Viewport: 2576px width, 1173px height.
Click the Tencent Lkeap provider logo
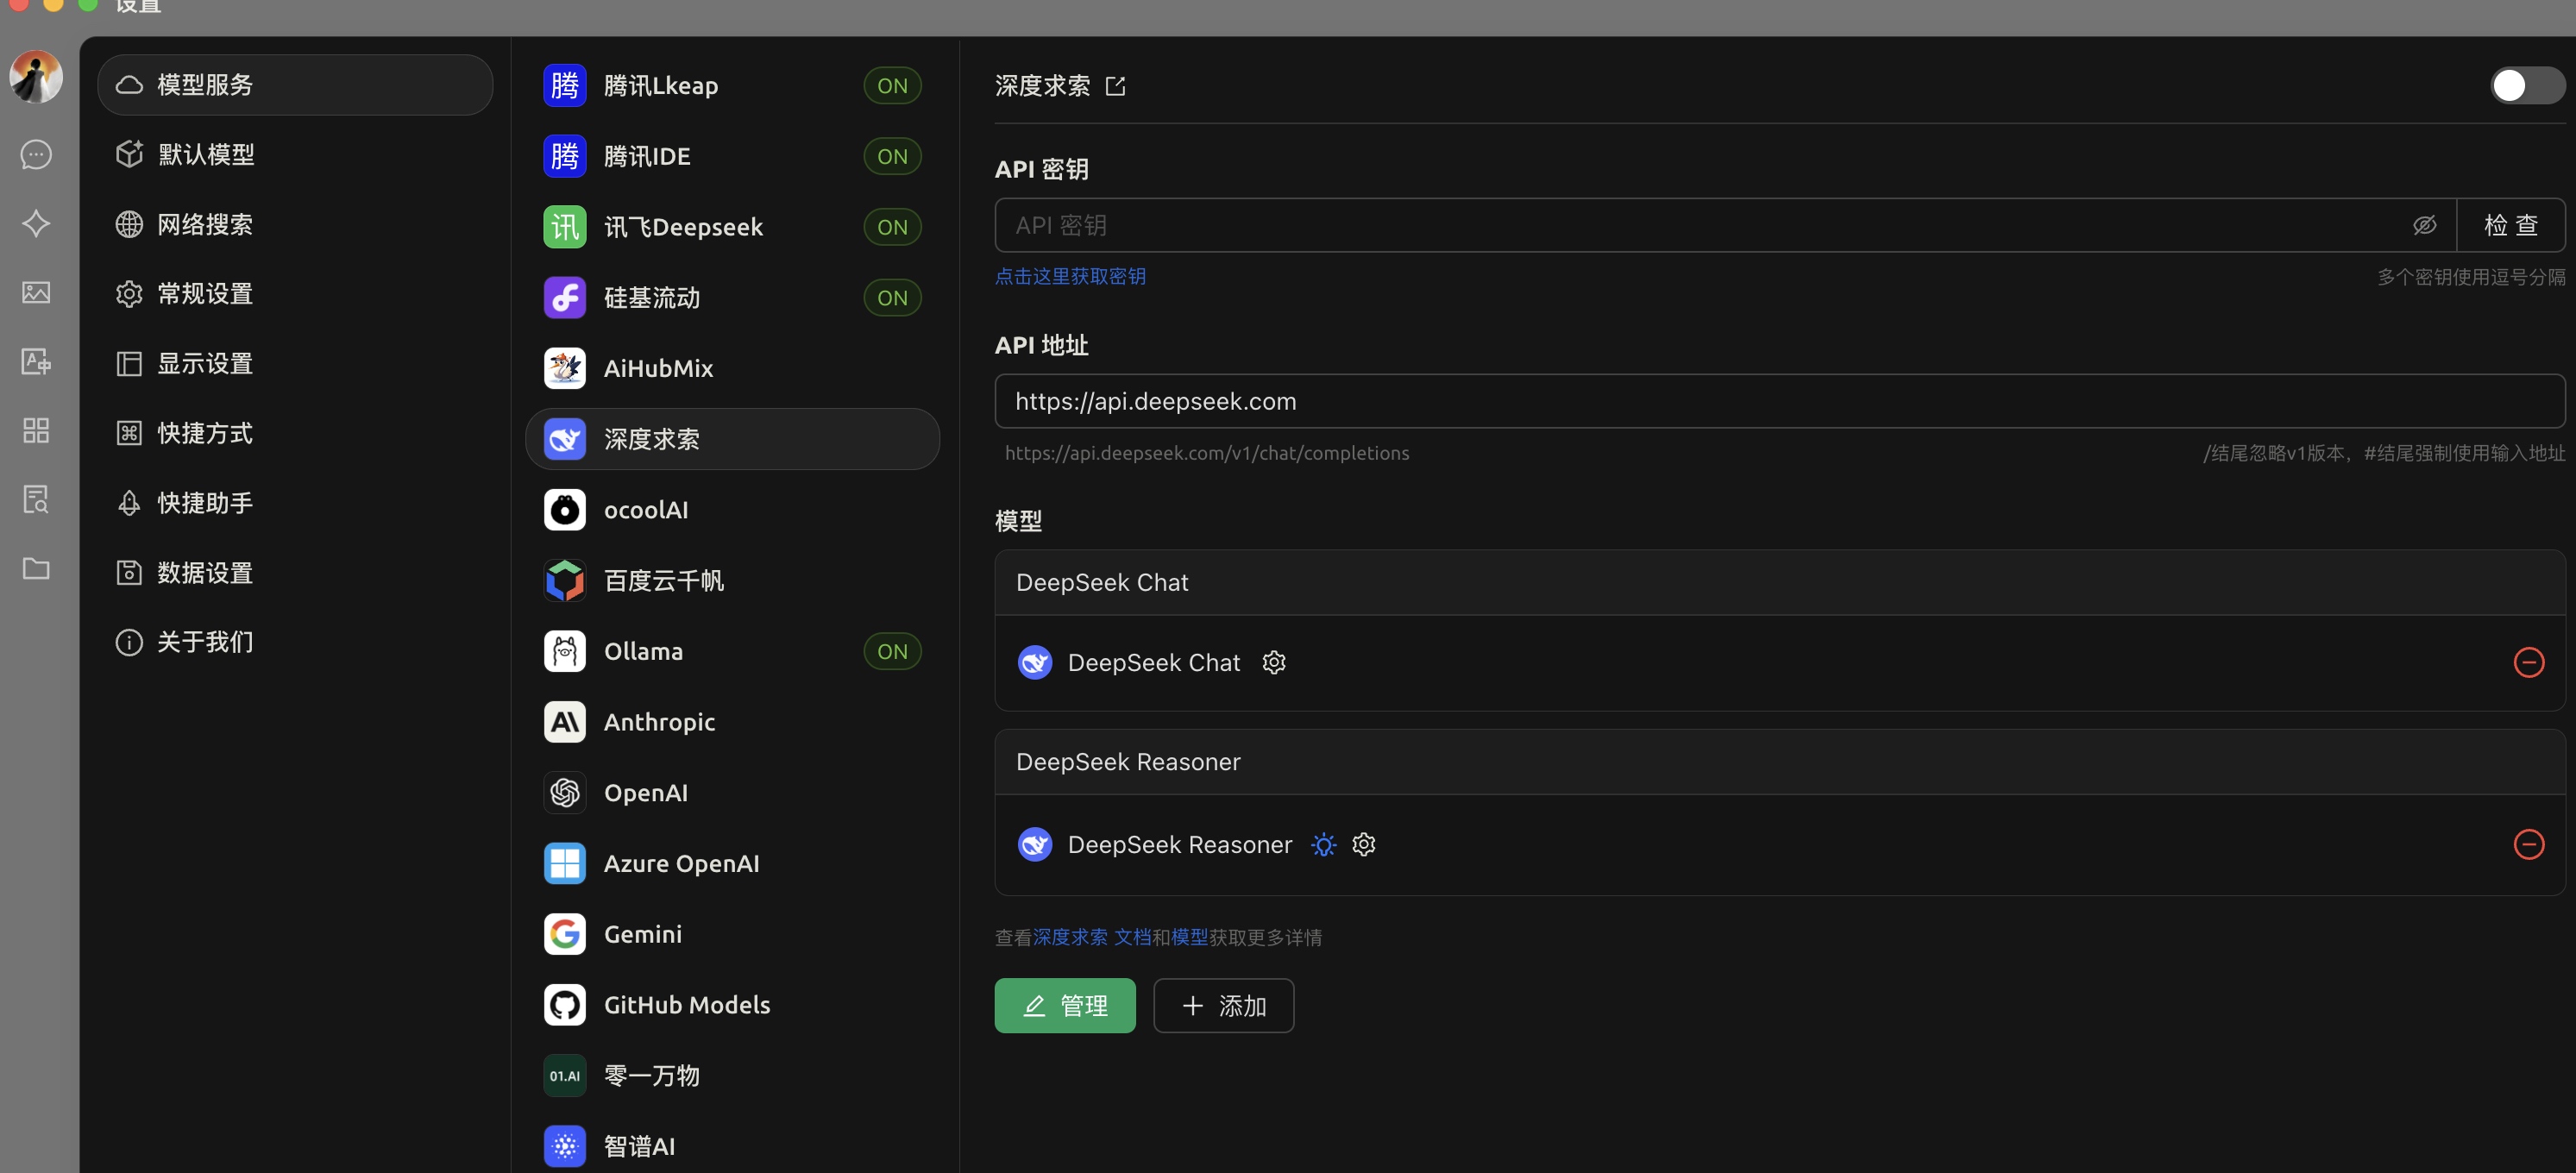pyautogui.click(x=565, y=85)
